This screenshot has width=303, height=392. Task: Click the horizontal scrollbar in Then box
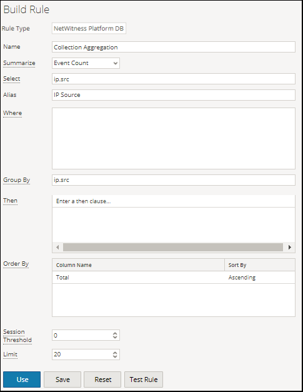coord(173,247)
